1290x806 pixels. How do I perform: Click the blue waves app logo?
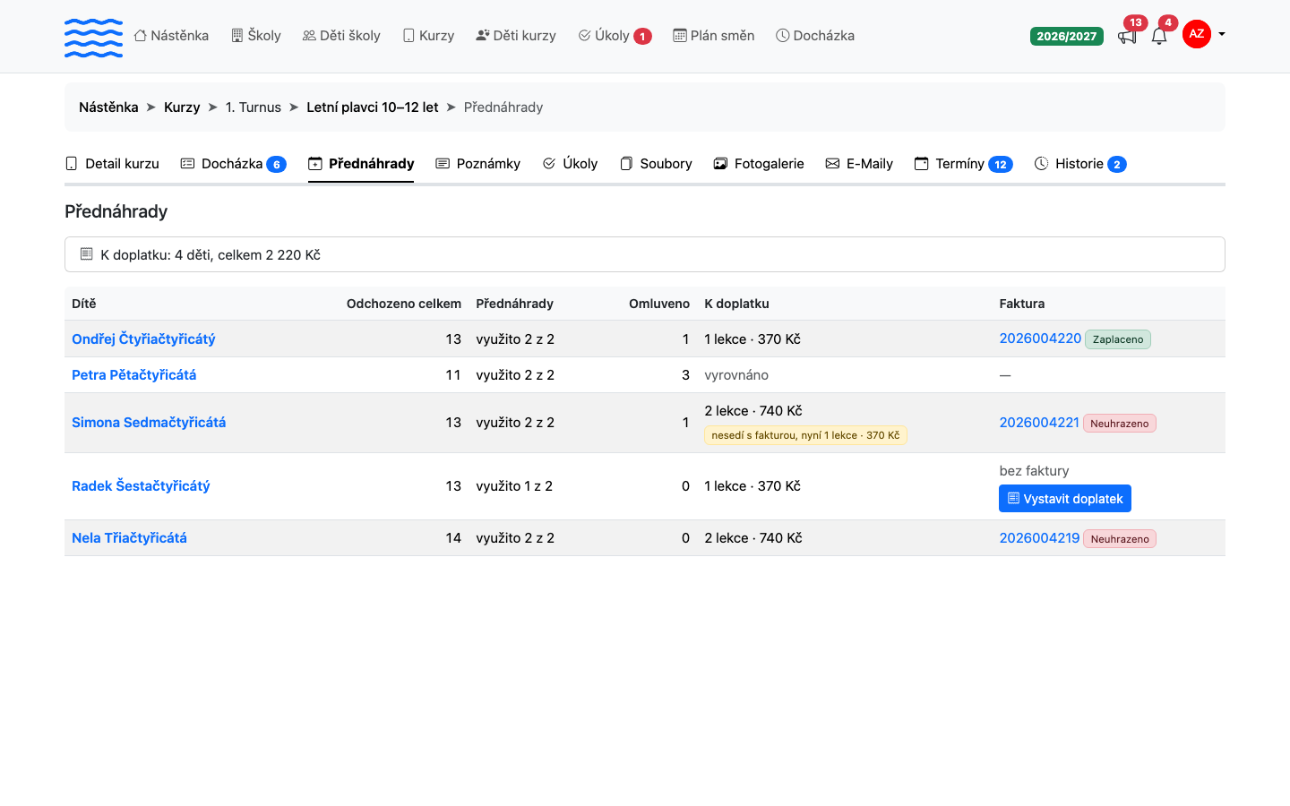93,37
